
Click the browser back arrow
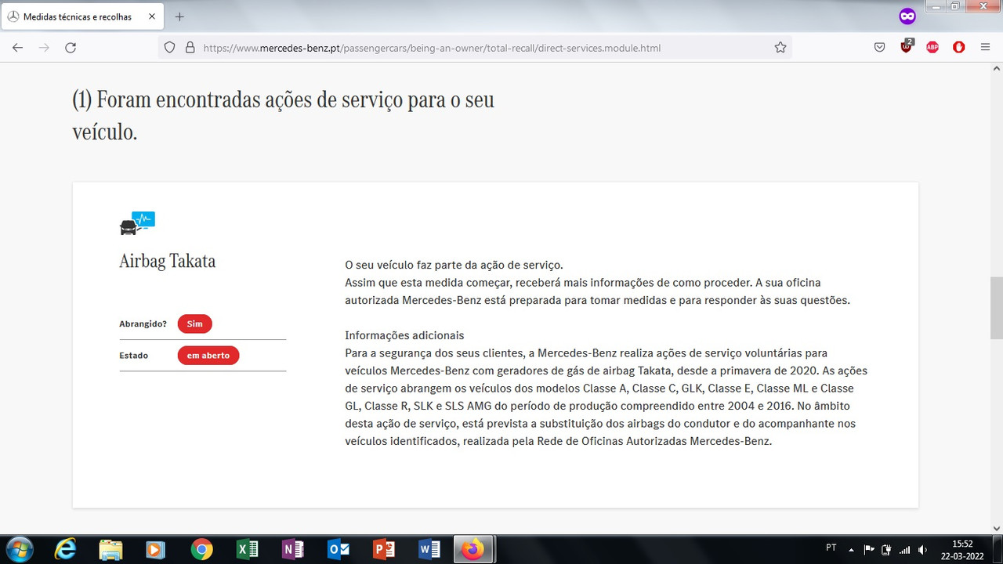(x=17, y=48)
